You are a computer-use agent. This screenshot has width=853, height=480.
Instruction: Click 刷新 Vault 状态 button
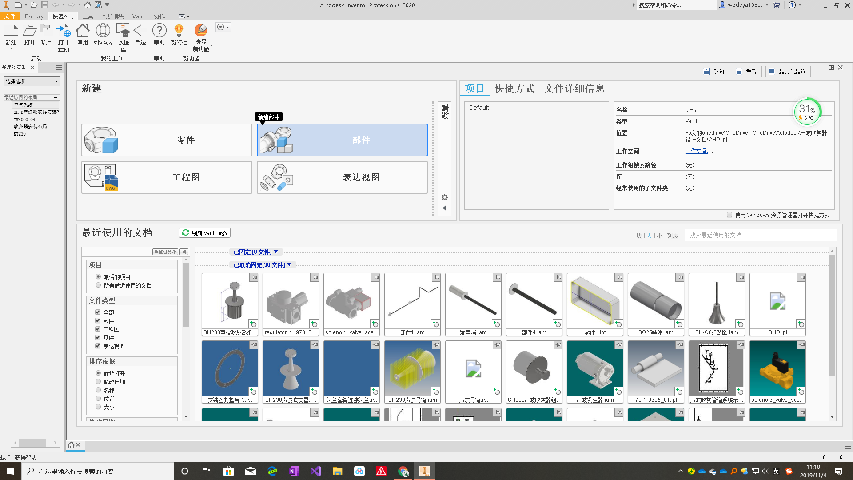(205, 233)
